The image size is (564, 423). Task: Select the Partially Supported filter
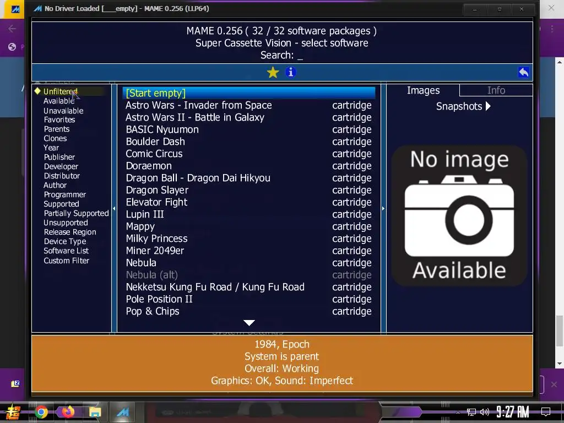pyautogui.click(x=76, y=213)
